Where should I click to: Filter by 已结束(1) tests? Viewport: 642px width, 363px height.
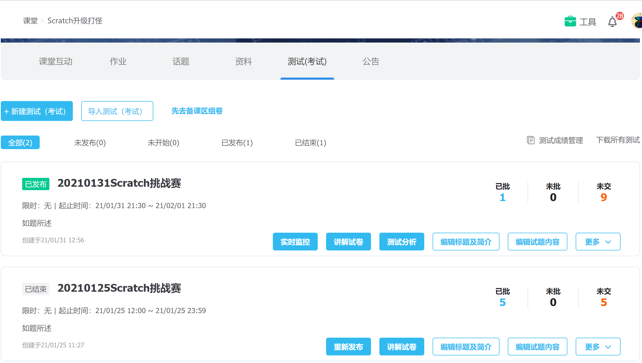point(310,143)
